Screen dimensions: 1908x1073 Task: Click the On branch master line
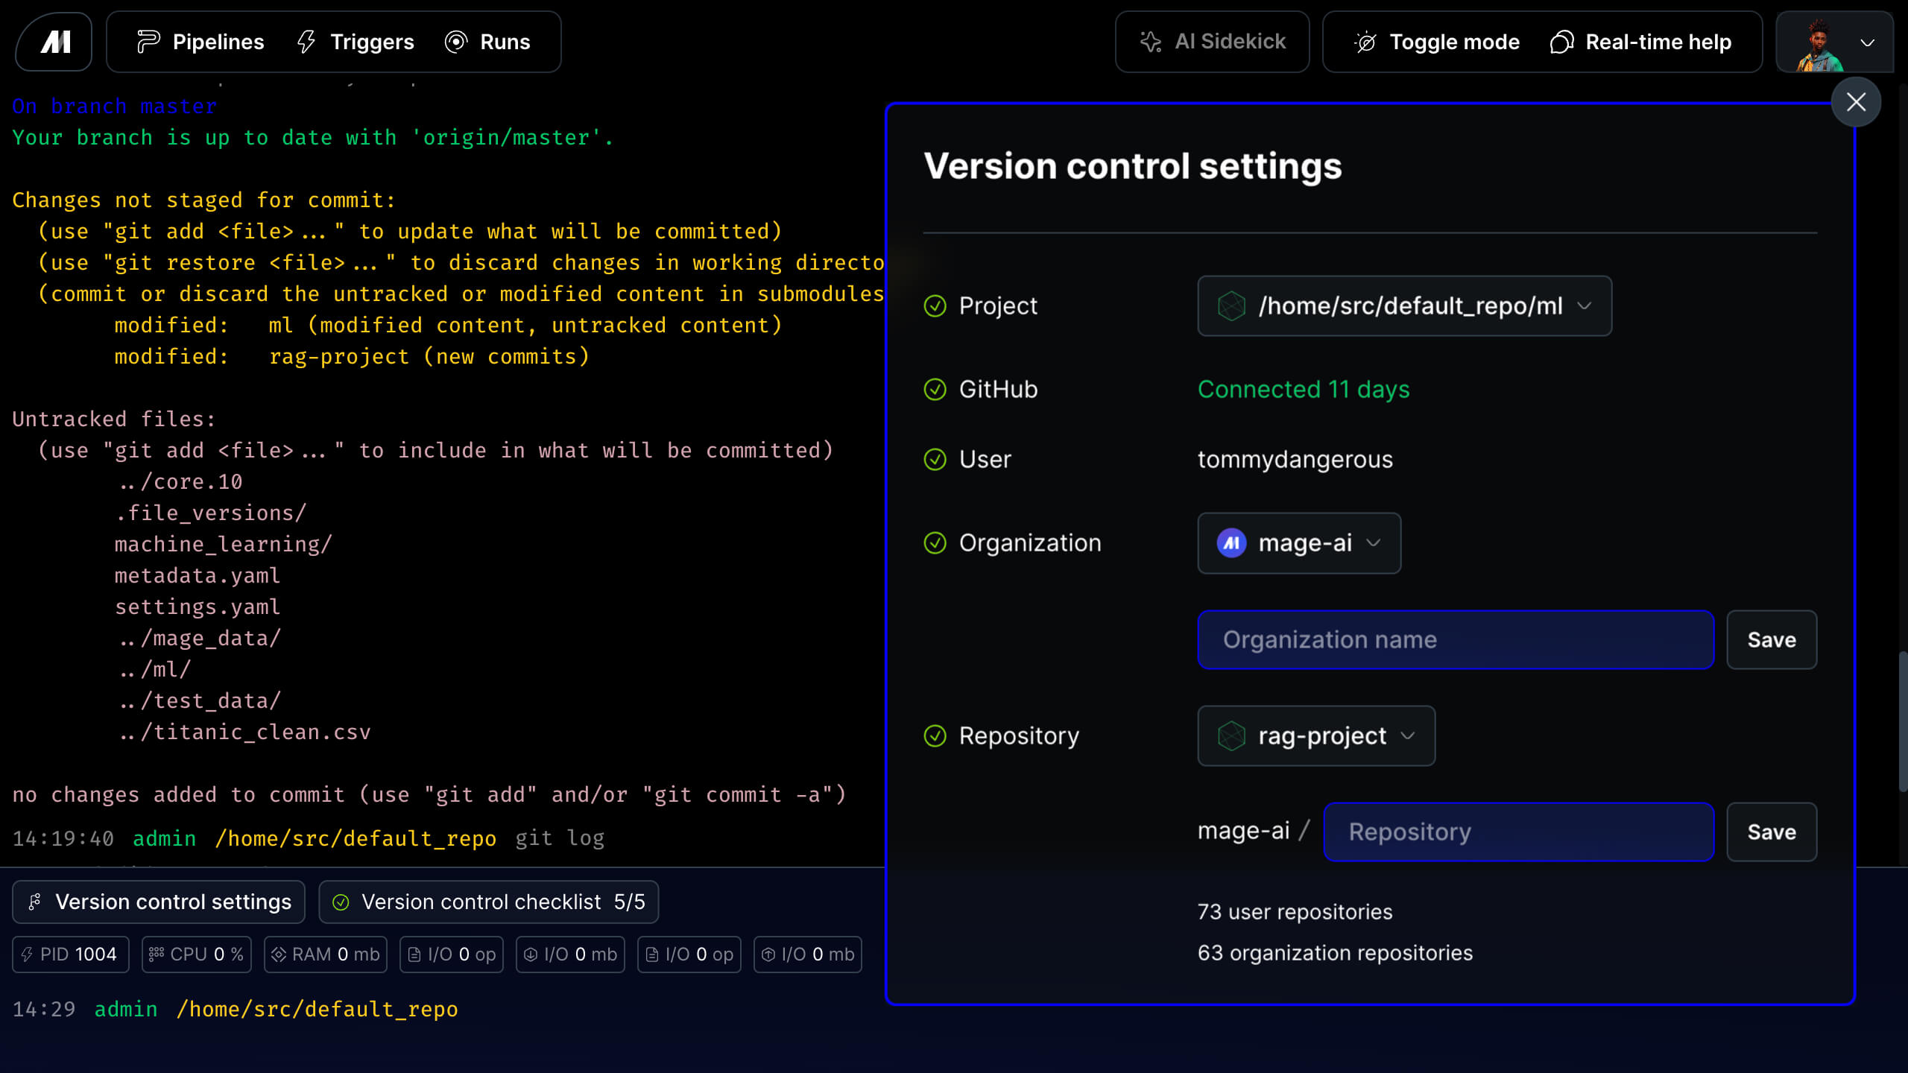[x=115, y=106]
